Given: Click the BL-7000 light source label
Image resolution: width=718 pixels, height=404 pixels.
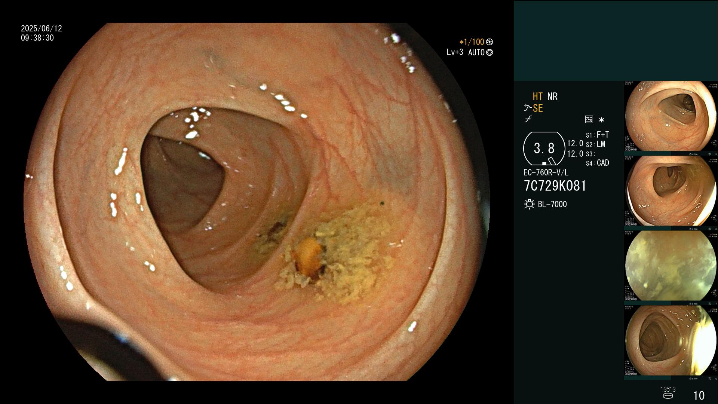Looking at the screenshot, I should click(x=552, y=204).
